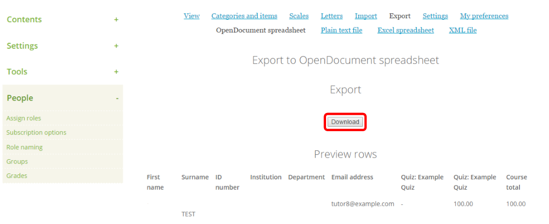This screenshot has width=549, height=224.
Task: Open Assign roles under People
Action: (24, 118)
